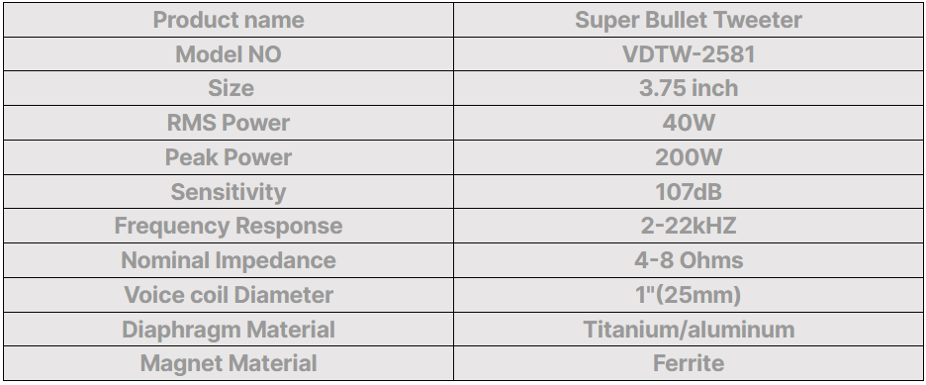Screen dimensions: 926x385
Task: Select the 2-22kHZ value
Action: click(x=689, y=227)
